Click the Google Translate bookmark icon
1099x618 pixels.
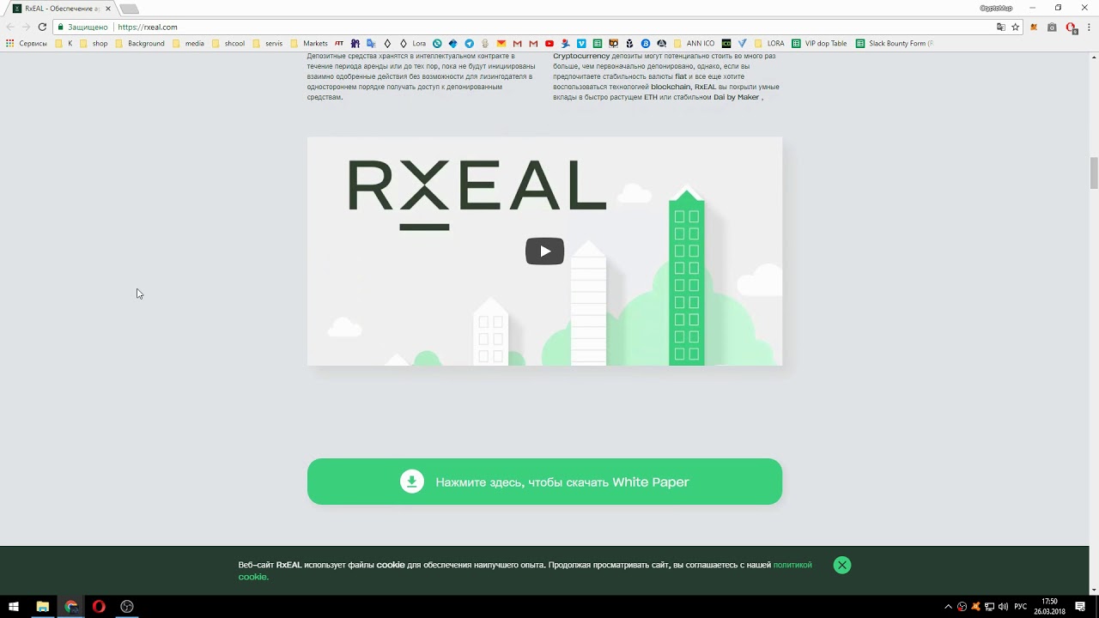[371, 43]
